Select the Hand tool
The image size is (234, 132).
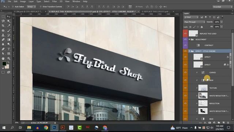[x=3, y=58]
